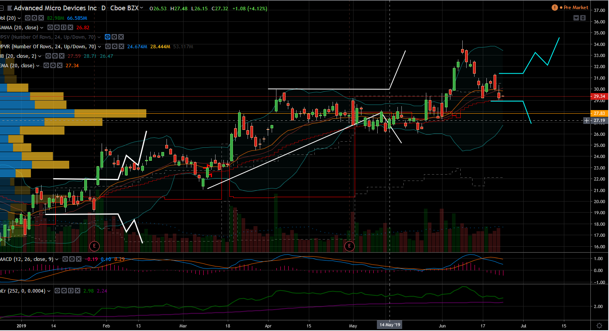Expand the VPSV legend dropdown arrow
609x331 pixels.
[99, 37]
